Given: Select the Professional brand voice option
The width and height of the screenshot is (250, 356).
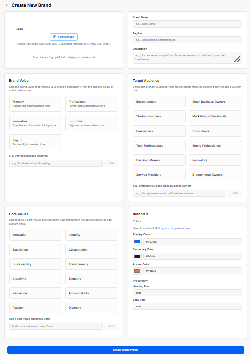Looking at the screenshot, I should point(92,104).
